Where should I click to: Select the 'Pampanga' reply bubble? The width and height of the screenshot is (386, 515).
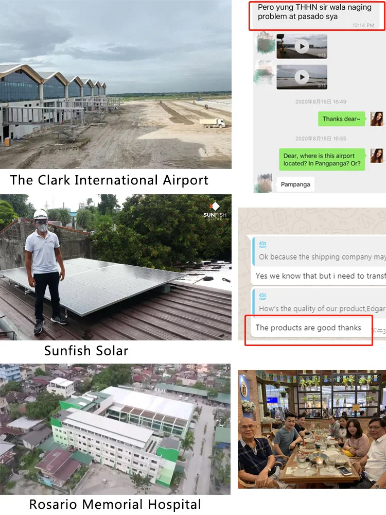tap(295, 184)
